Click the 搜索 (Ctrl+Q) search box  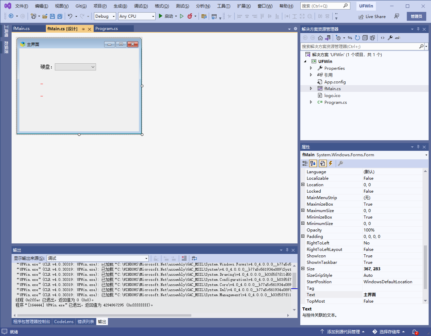tap(325, 6)
